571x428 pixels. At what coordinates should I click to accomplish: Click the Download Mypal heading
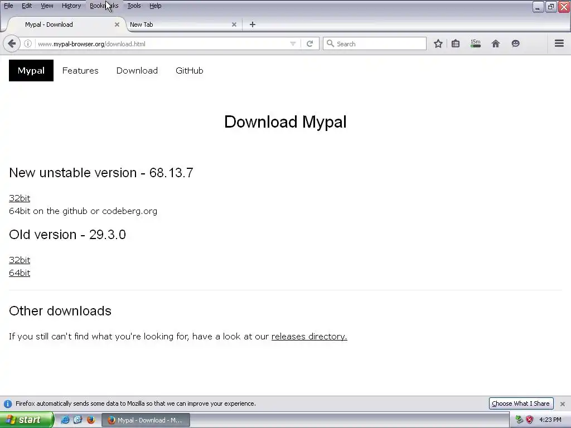(285, 121)
